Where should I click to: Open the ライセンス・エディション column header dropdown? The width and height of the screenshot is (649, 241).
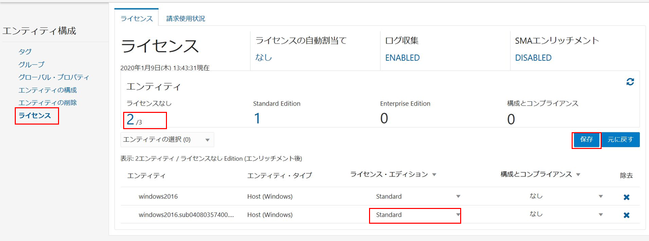434,174
